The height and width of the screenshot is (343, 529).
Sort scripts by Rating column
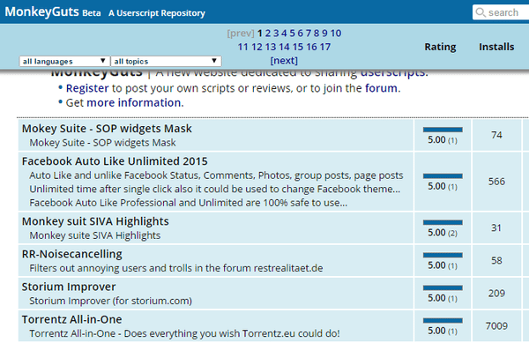tap(440, 47)
